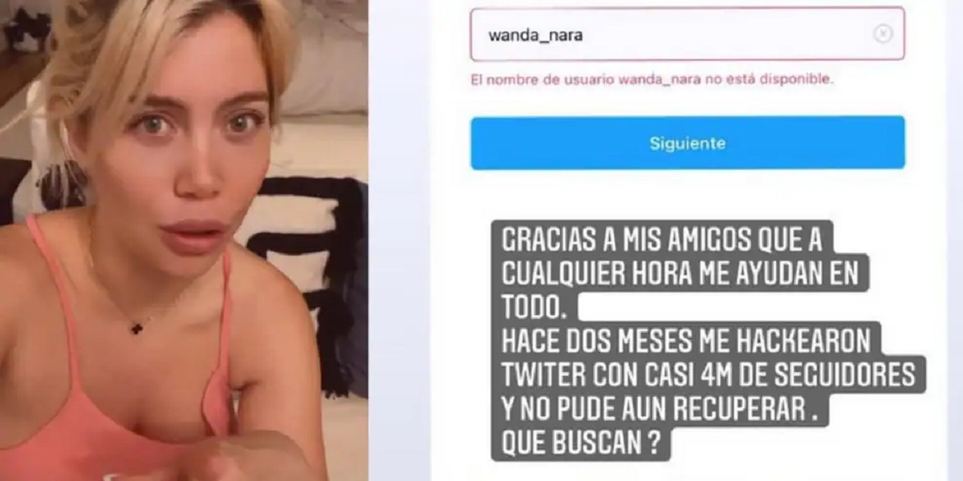Viewport: 963px width, 481px height.
Task: Clear the username field with the X icon
Action: (x=883, y=34)
